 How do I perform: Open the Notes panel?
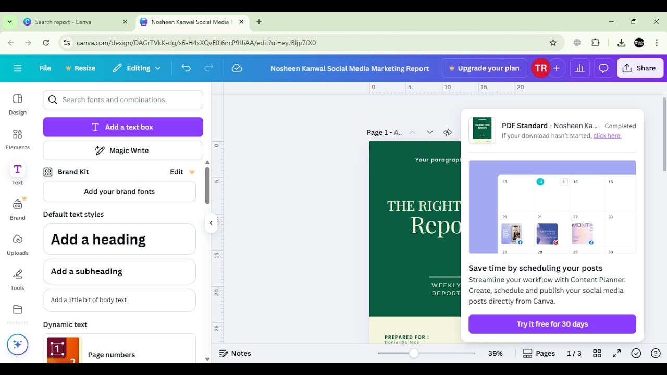click(x=235, y=353)
